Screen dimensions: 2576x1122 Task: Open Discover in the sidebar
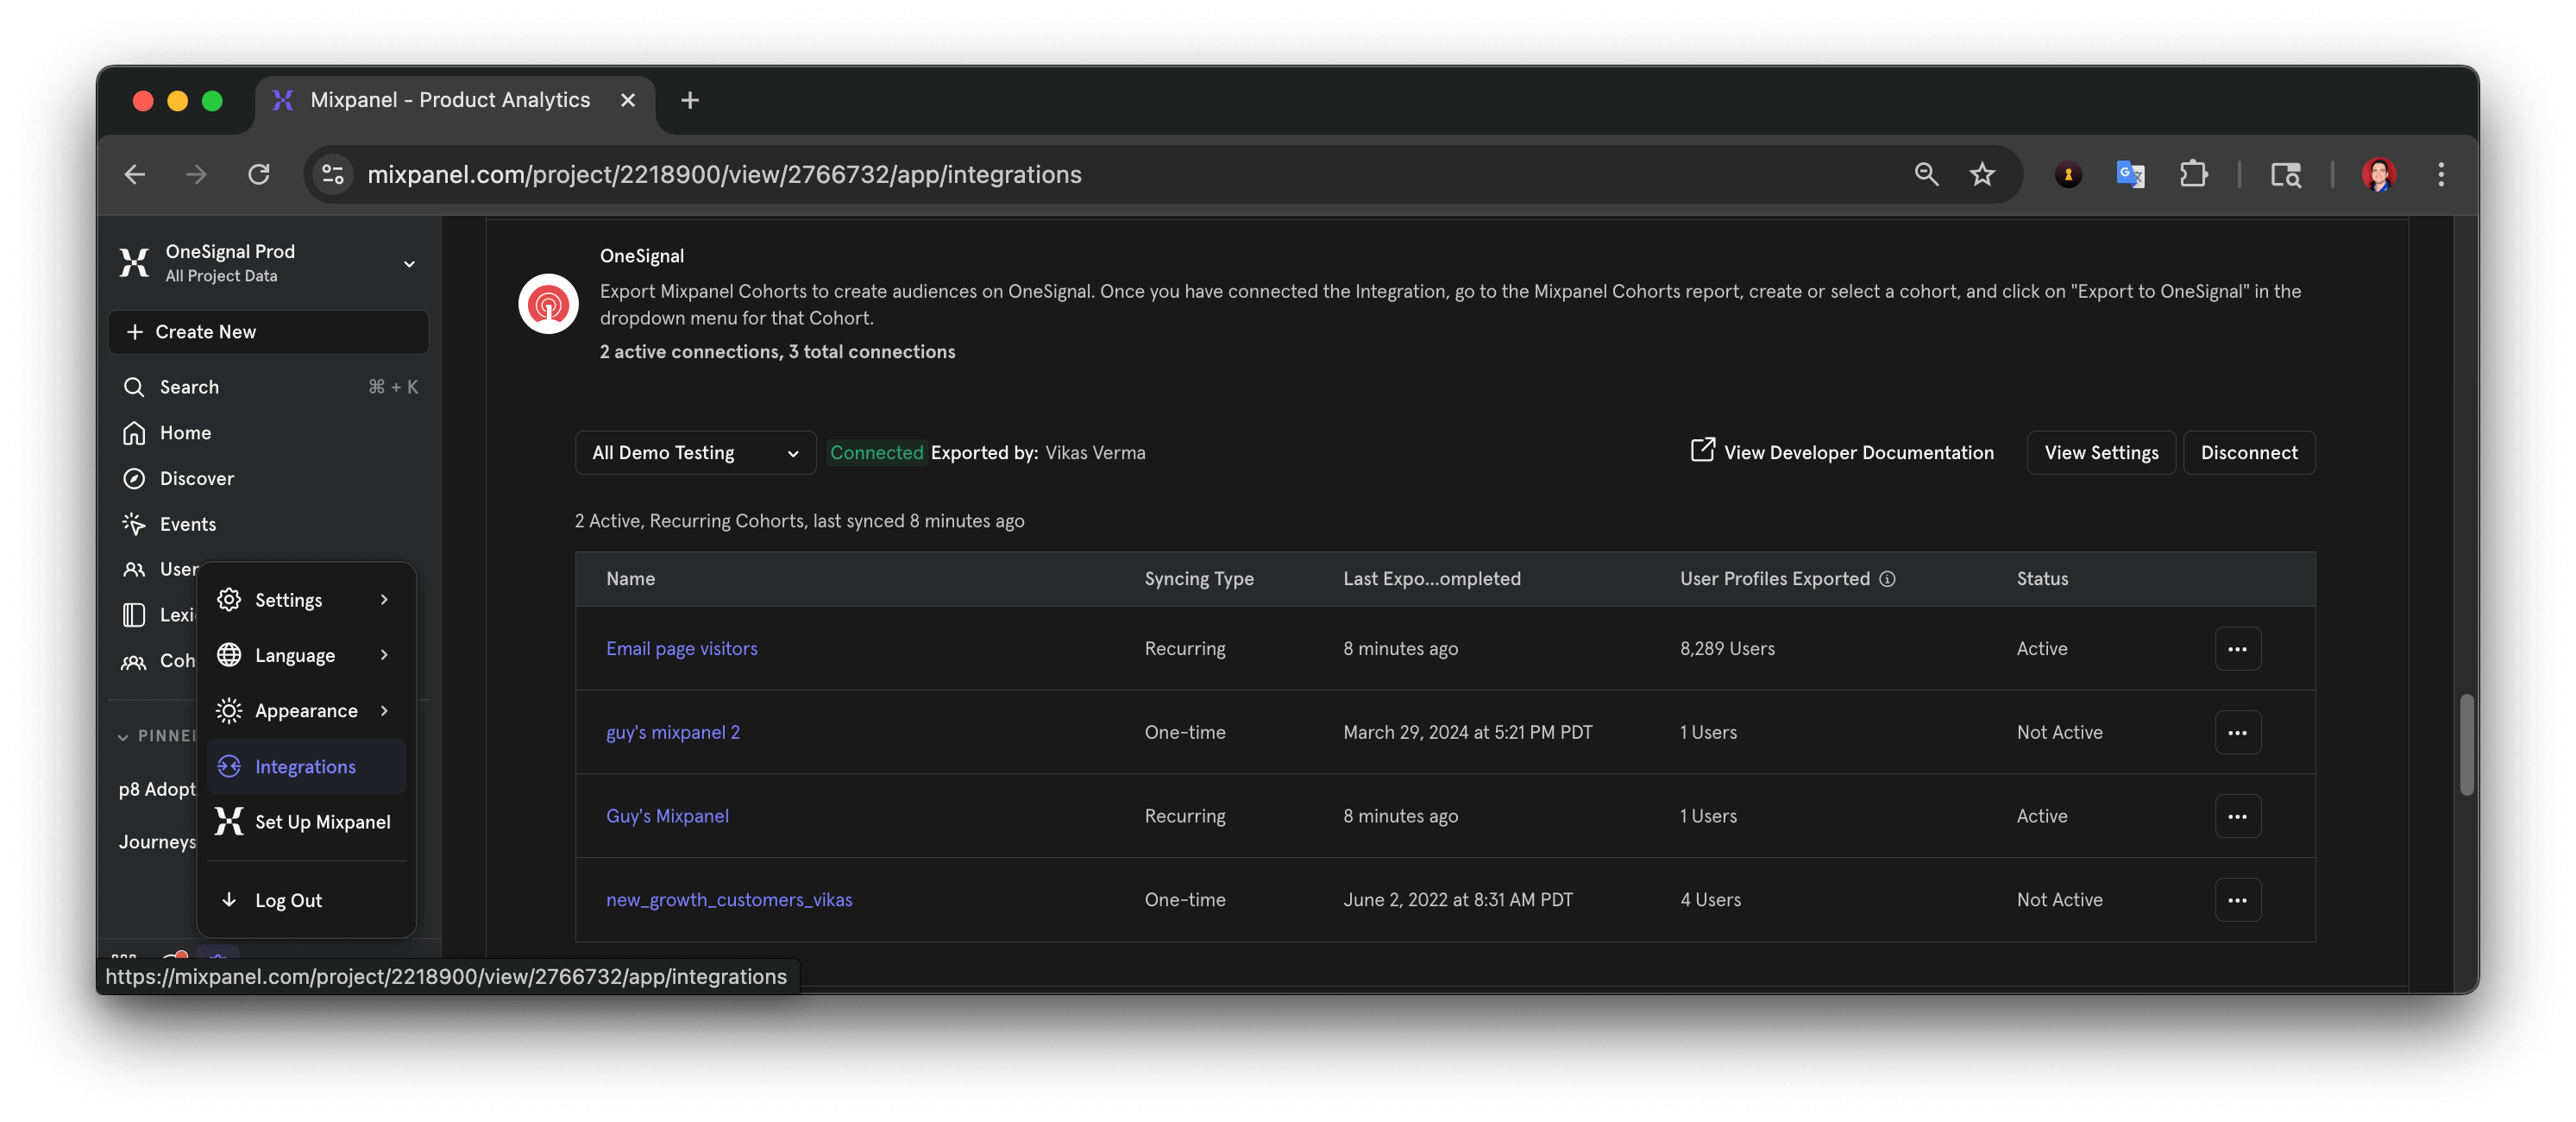pyautogui.click(x=197, y=479)
